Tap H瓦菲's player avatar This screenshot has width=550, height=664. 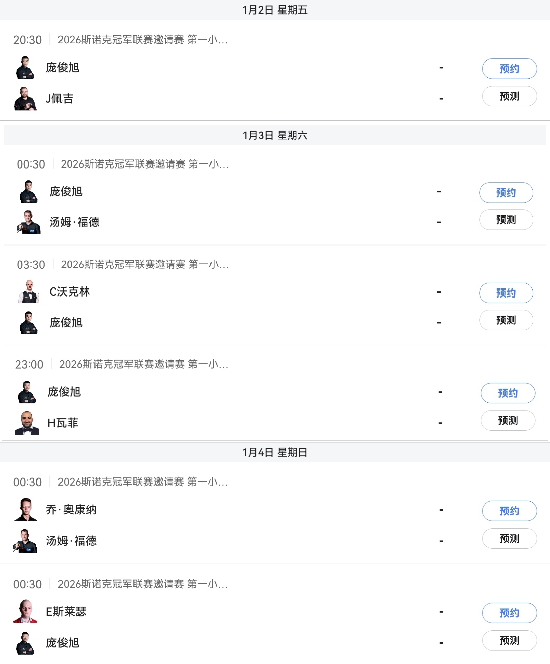pyautogui.click(x=27, y=423)
